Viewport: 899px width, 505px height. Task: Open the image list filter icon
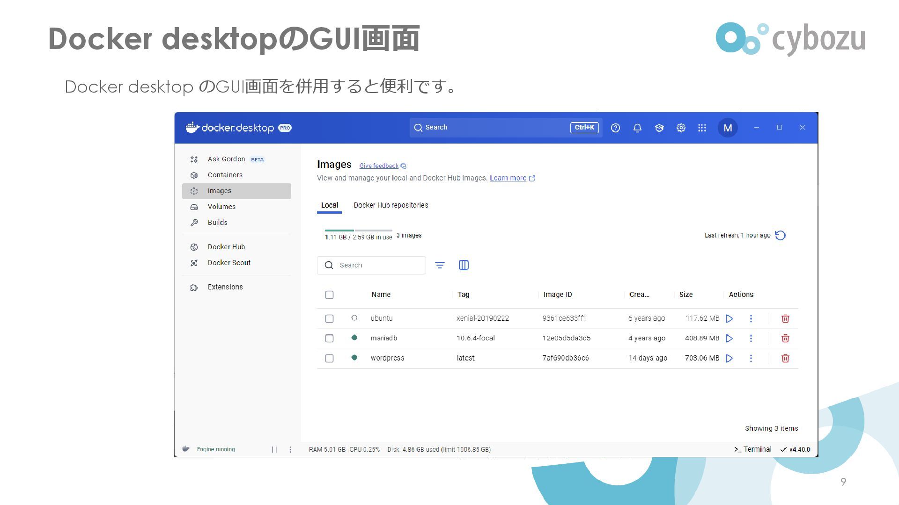point(440,265)
